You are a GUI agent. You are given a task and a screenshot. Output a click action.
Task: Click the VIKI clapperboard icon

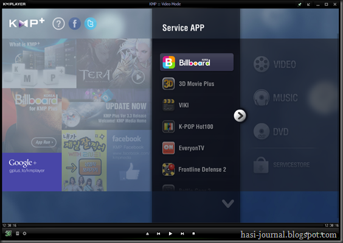click(168, 105)
